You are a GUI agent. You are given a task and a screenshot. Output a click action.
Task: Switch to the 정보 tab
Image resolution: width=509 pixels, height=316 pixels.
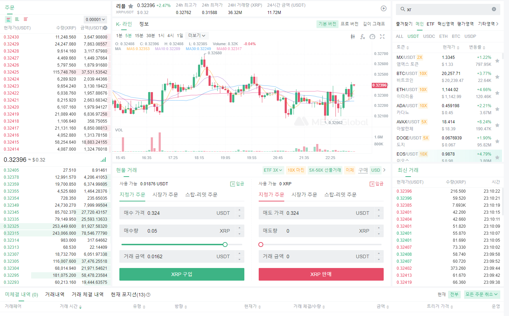coord(144,24)
